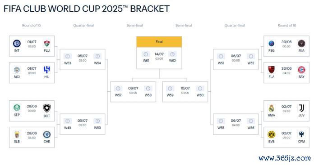Open the www.365jz.com watermark link
The height and width of the screenshot is (165, 314).
(x=285, y=158)
